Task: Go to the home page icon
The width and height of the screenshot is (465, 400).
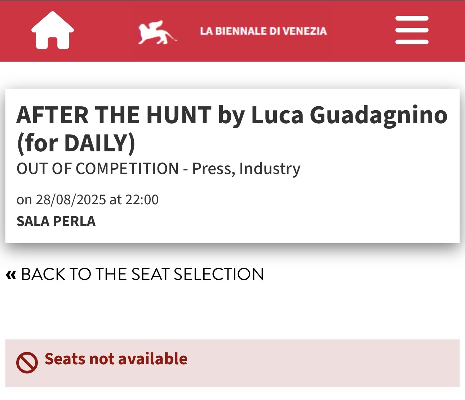Action: pyautogui.click(x=53, y=30)
